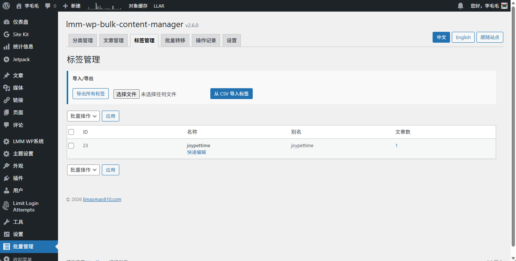
Task: Click the user avatar in top bar
Action: tap(504, 6)
